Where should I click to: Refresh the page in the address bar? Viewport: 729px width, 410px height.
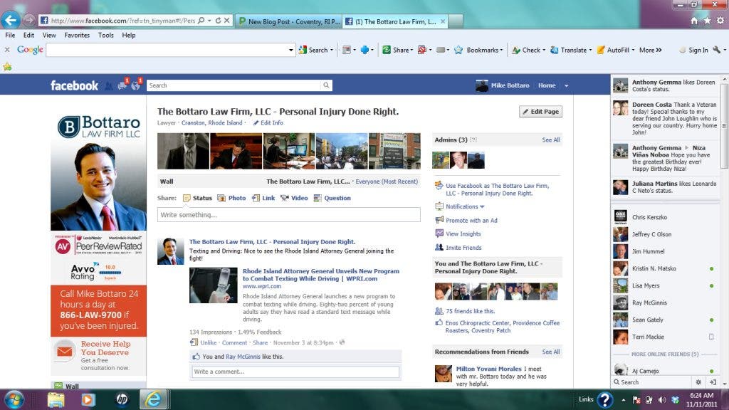tap(218, 21)
